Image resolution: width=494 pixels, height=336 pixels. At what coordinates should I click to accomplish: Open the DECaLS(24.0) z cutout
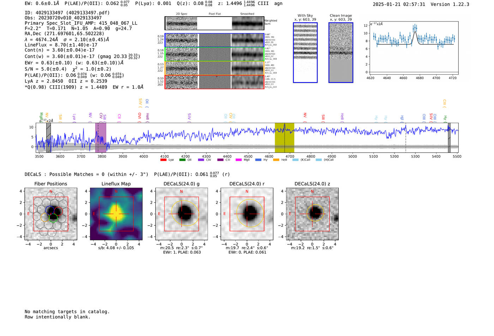[312, 214]
